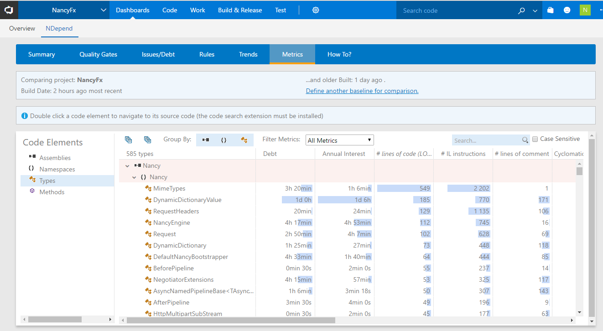The image size is (603, 331).
Task: Open the NancyFx project switcher dropdown
Action: point(103,10)
